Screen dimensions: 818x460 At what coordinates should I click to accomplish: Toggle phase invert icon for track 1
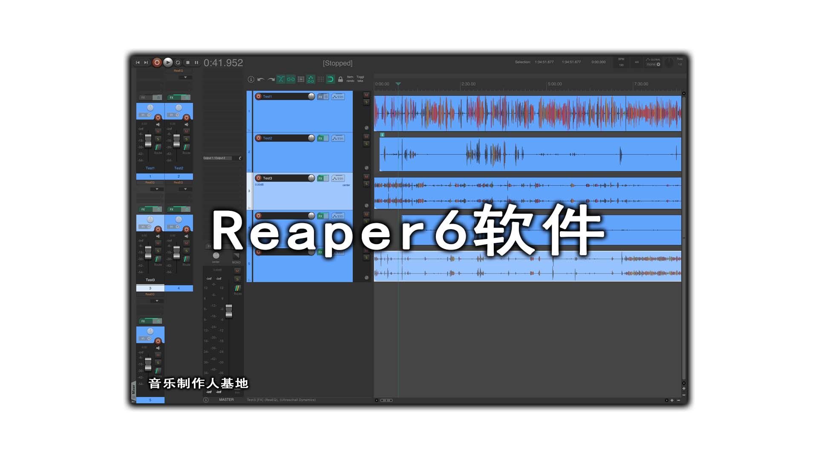click(x=366, y=128)
